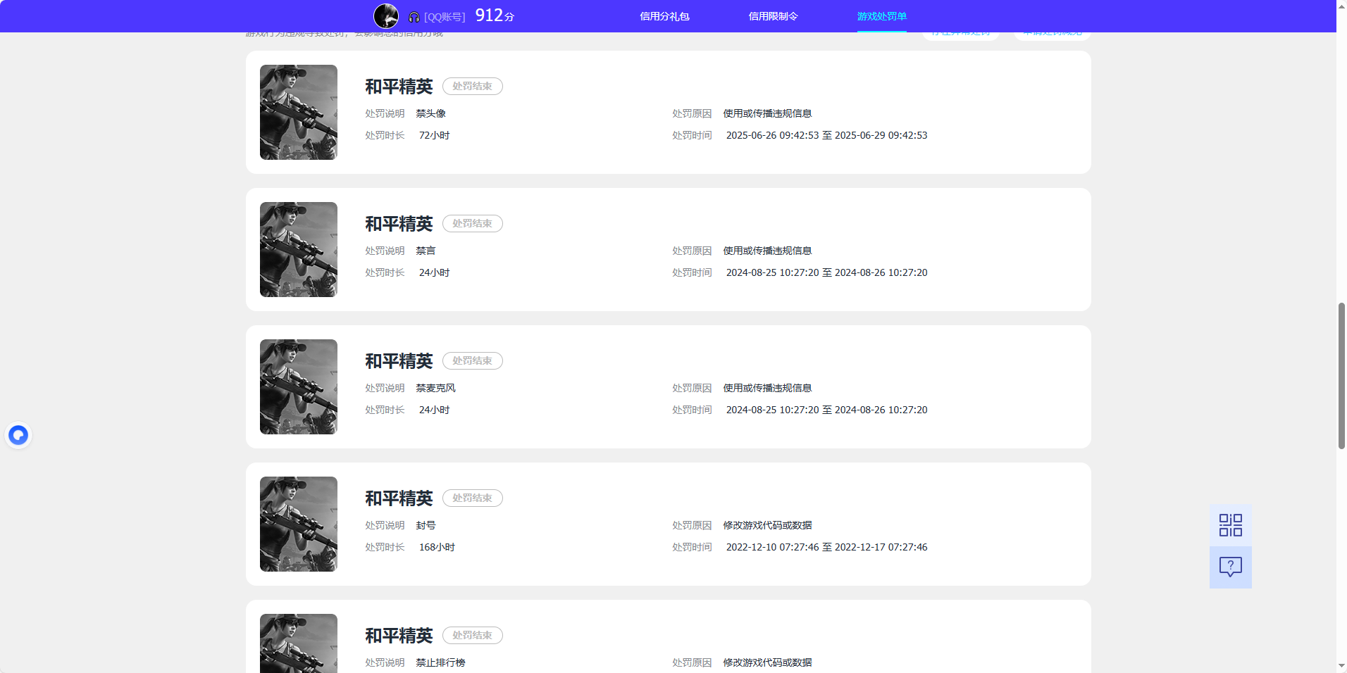Open the user avatar in the top bar
The height and width of the screenshot is (673, 1347).
point(386,15)
